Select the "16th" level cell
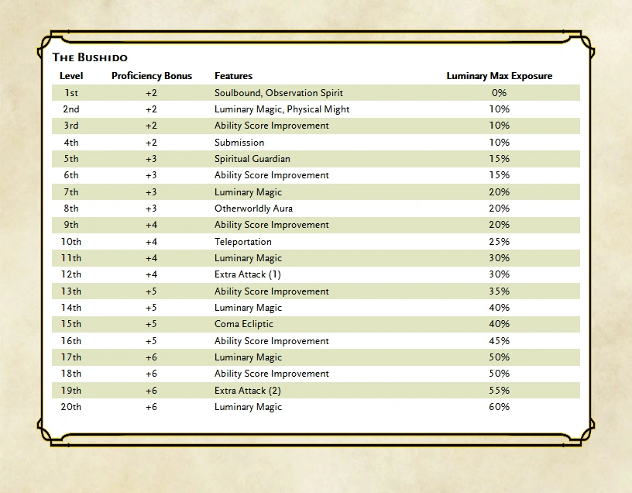The height and width of the screenshot is (493, 632). [71, 341]
